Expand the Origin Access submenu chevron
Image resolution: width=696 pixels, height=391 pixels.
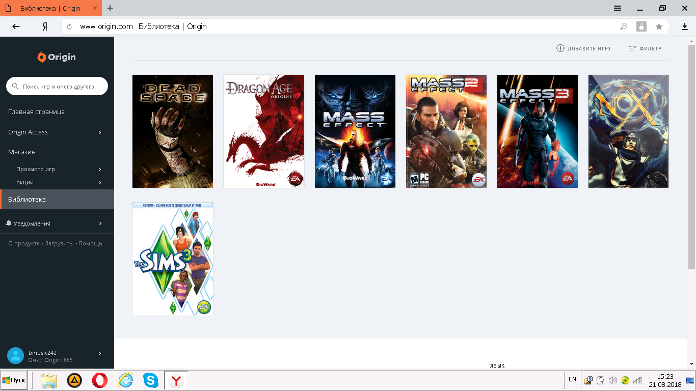point(100,132)
